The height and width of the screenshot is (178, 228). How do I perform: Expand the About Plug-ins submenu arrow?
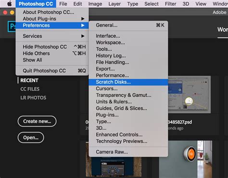coord(83,19)
